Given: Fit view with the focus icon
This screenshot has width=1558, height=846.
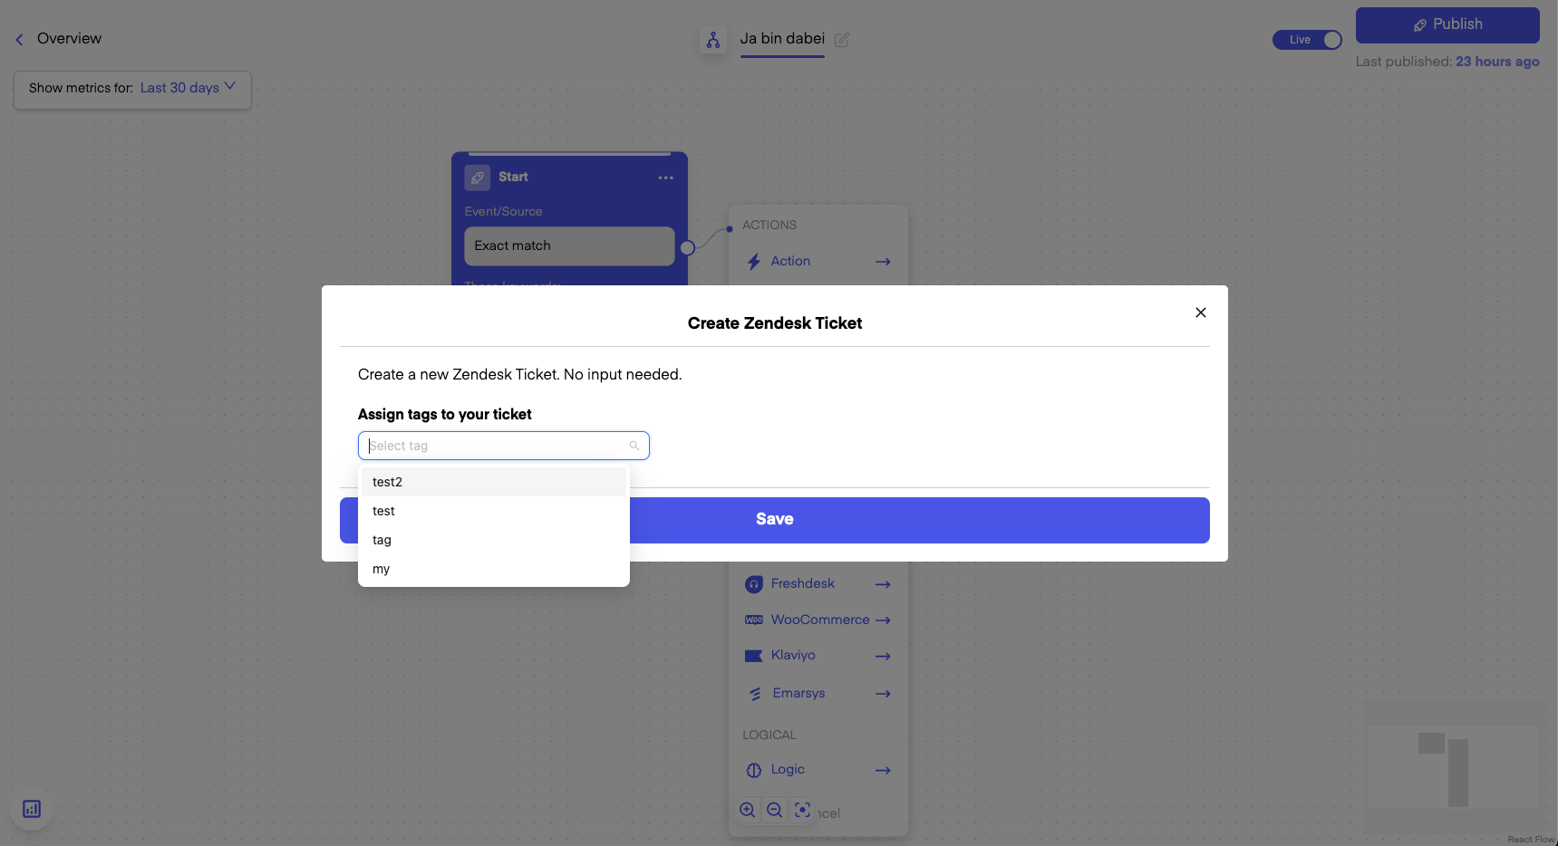Looking at the screenshot, I should click(x=802, y=810).
